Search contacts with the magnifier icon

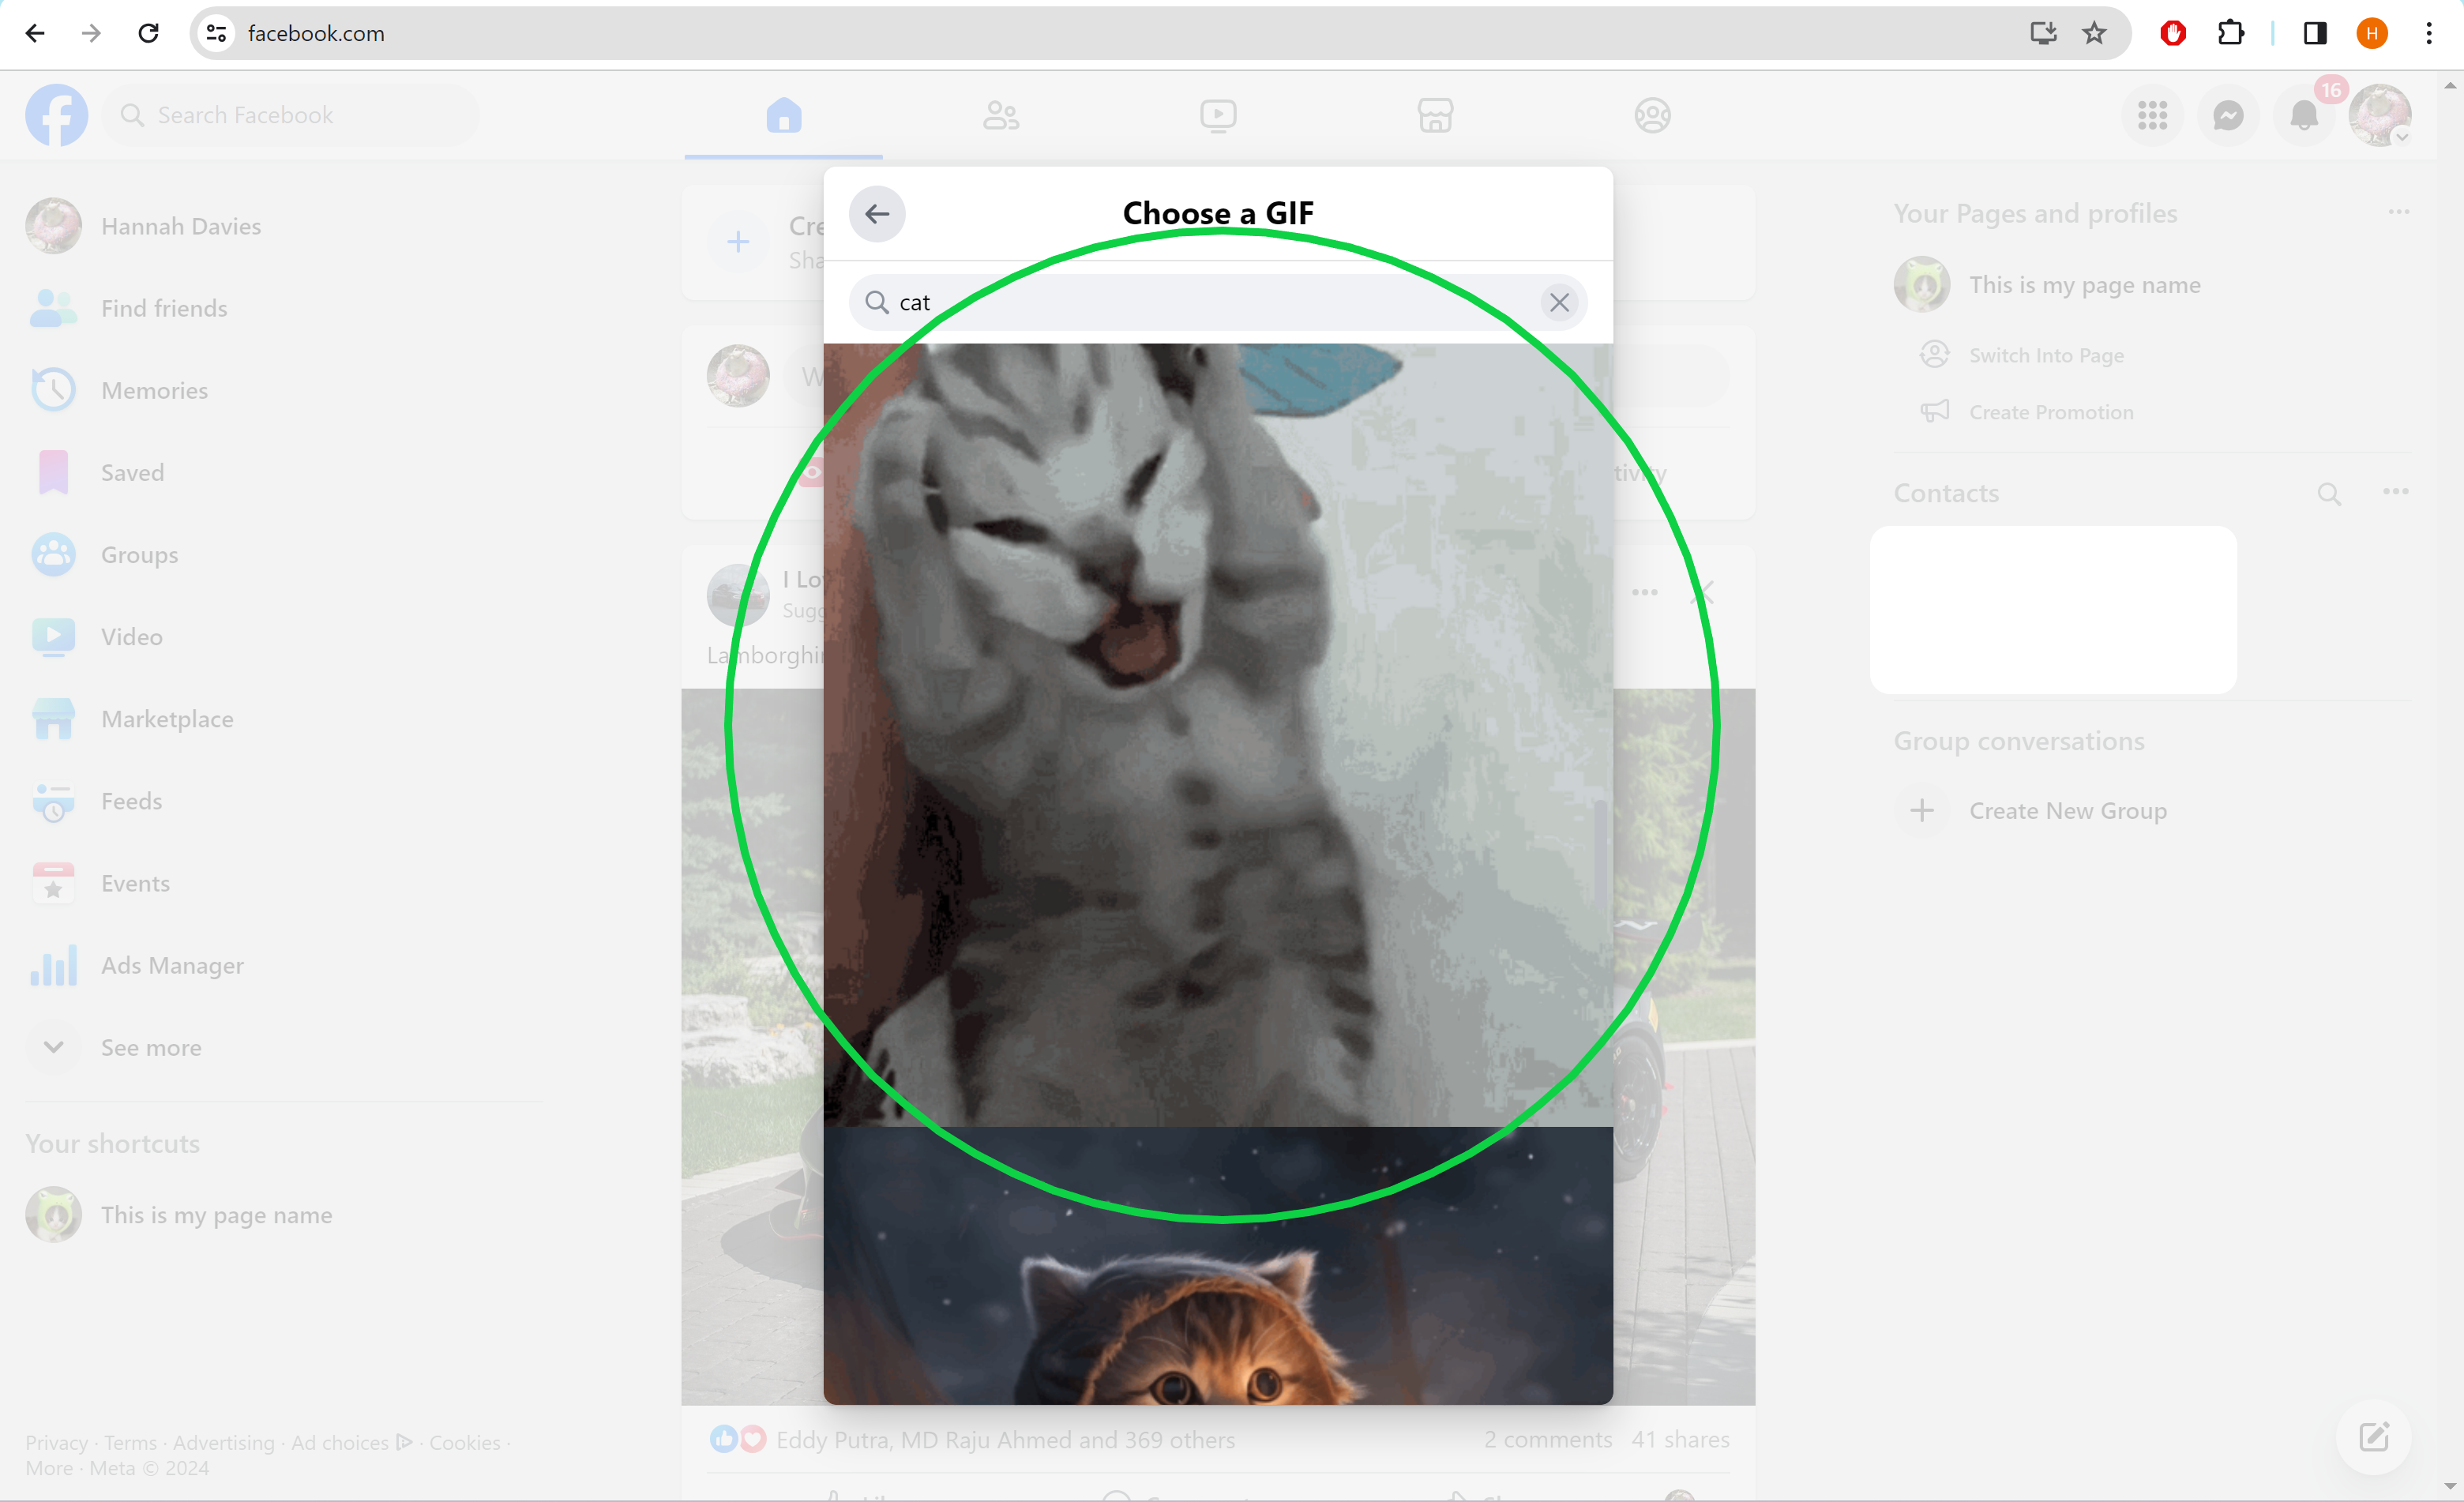click(2329, 493)
